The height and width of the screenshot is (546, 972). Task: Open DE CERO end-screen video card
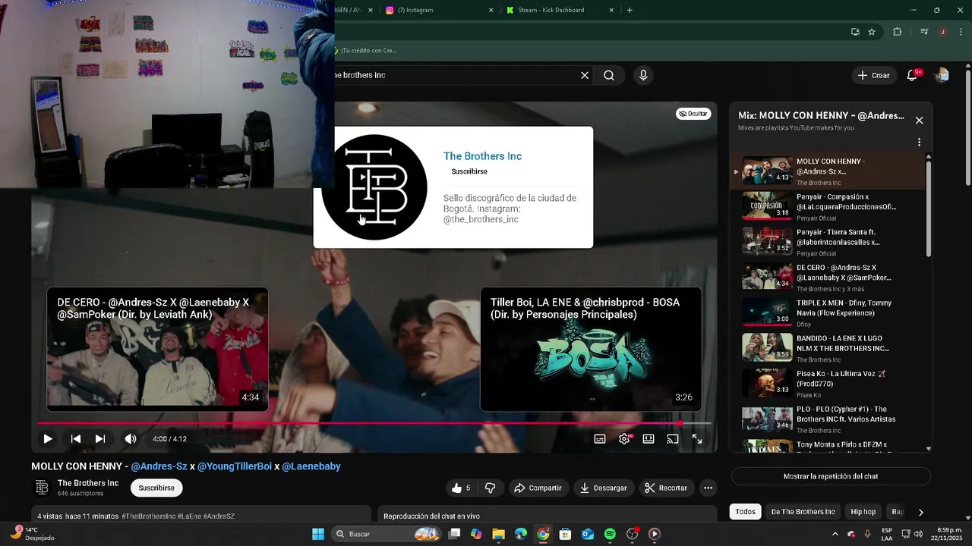(x=157, y=349)
